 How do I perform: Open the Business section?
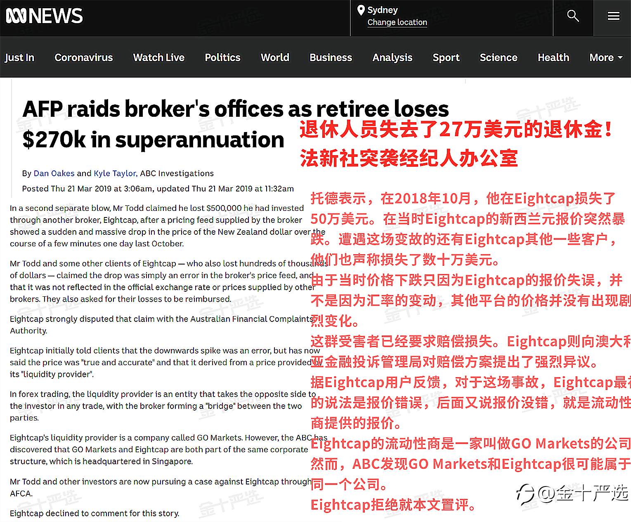click(x=331, y=57)
